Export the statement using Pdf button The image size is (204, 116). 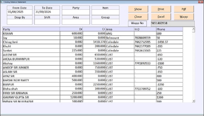[x=184, y=9]
